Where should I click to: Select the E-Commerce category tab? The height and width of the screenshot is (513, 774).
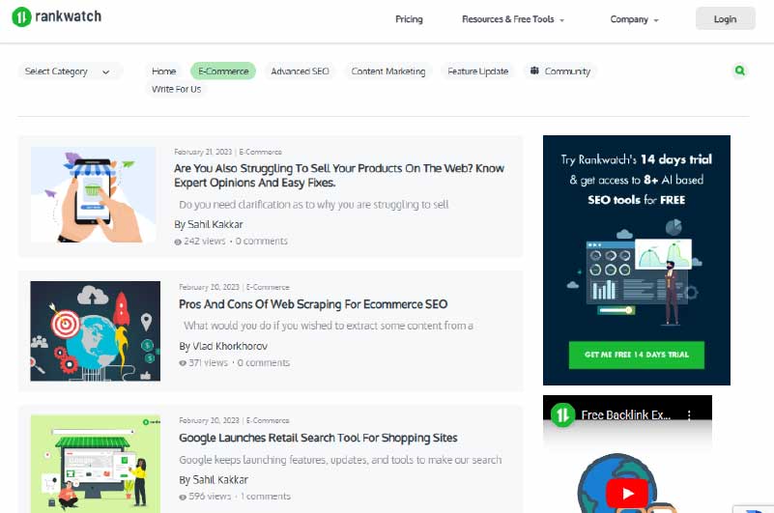click(x=223, y=71)
